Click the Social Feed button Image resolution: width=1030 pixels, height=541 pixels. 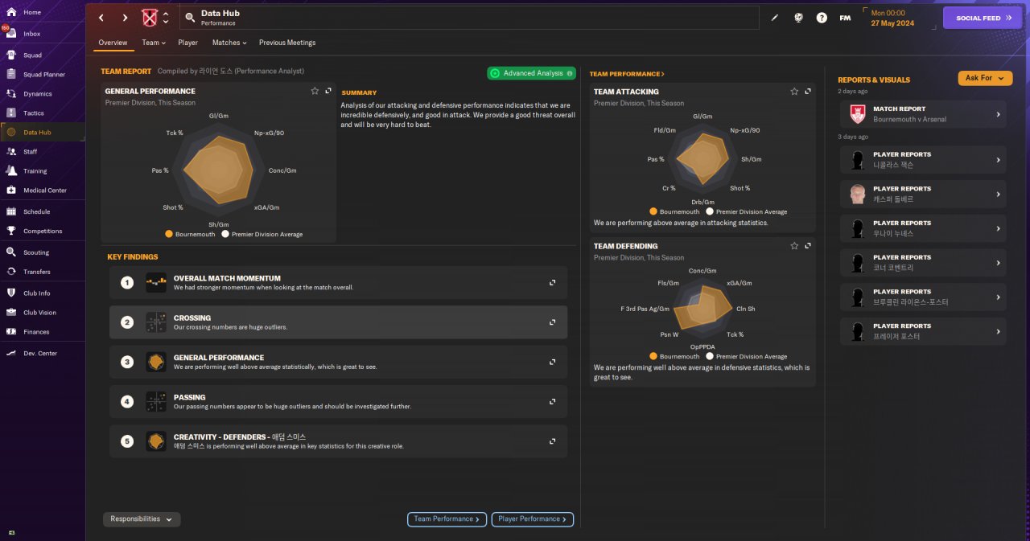(x=982, y=18)
